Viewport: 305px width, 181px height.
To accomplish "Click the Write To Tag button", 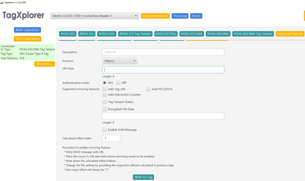I will pos(143,177).
